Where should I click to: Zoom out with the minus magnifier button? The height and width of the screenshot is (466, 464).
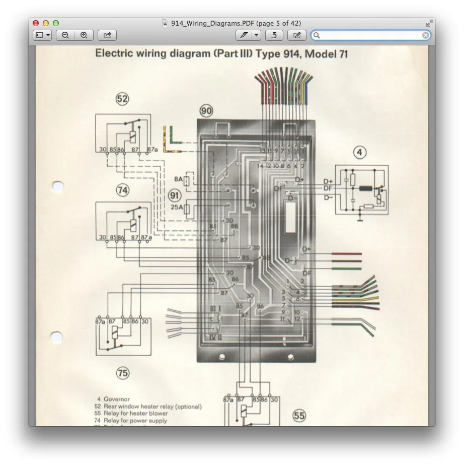65,35
